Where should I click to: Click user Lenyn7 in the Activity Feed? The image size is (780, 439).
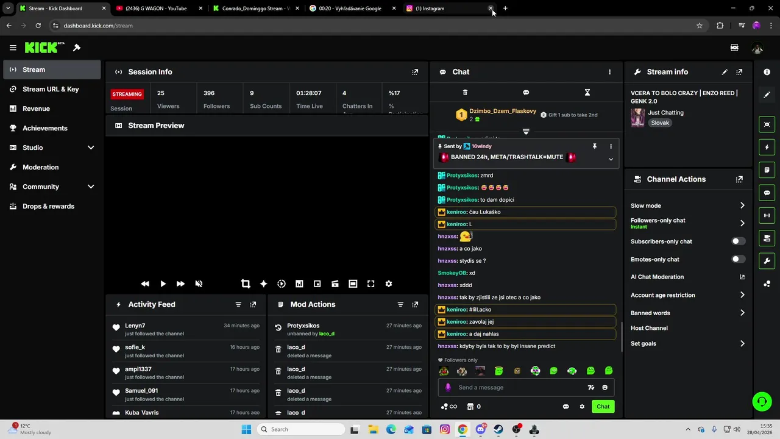(135, 326)
